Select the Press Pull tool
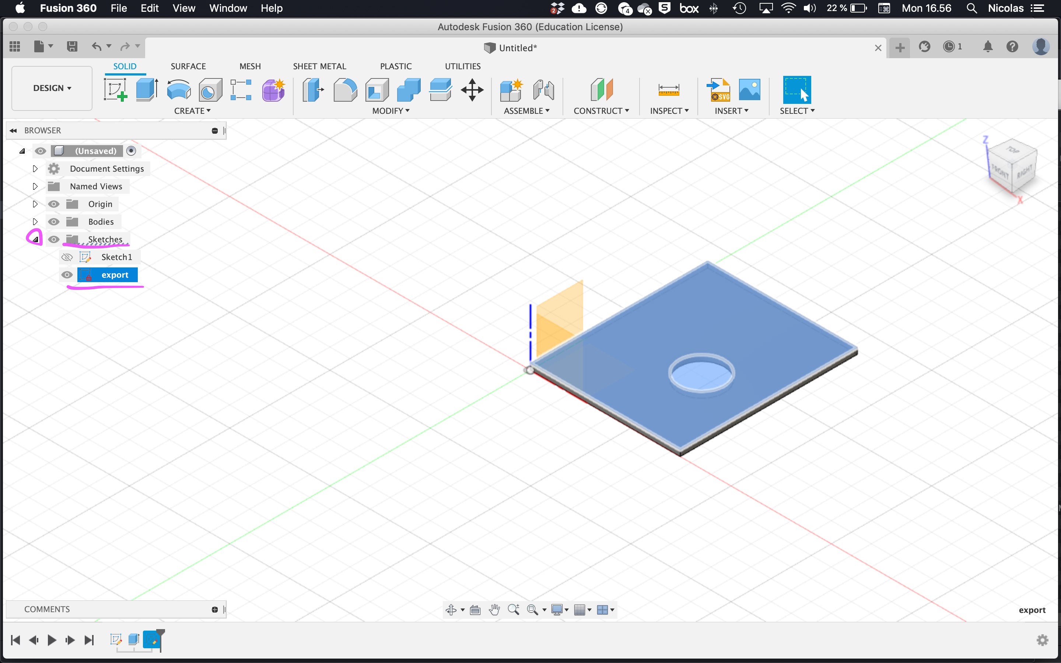The height and width of the screenshot is (663, 1061). point(313,90)
